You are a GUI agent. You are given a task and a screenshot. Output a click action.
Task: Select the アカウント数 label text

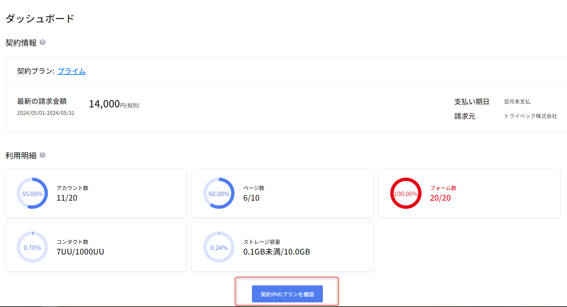[x=72, y=188]
